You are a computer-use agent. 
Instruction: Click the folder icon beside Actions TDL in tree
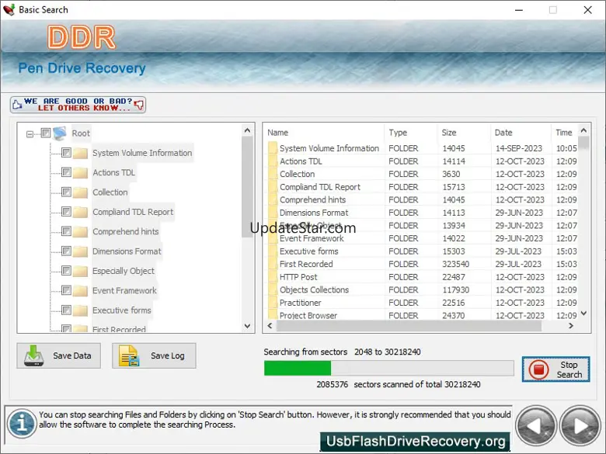[x=80, y=172]
